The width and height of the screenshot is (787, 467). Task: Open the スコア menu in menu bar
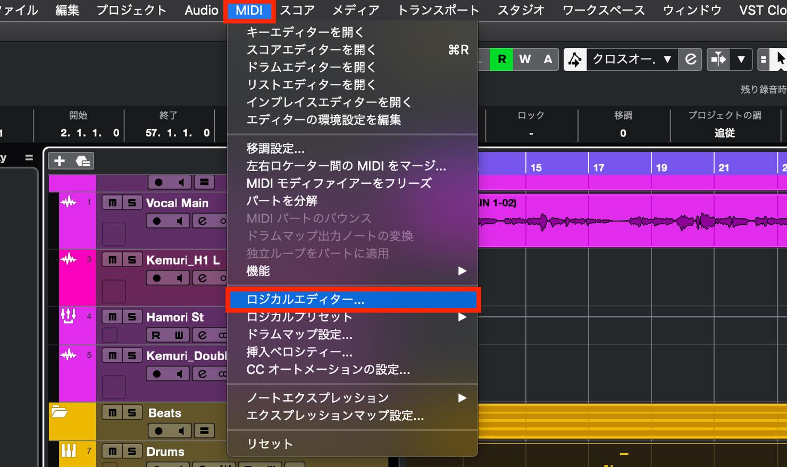297,10
